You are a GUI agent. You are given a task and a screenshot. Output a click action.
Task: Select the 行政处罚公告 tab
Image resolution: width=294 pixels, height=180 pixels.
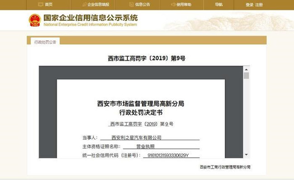click(45, 42)
